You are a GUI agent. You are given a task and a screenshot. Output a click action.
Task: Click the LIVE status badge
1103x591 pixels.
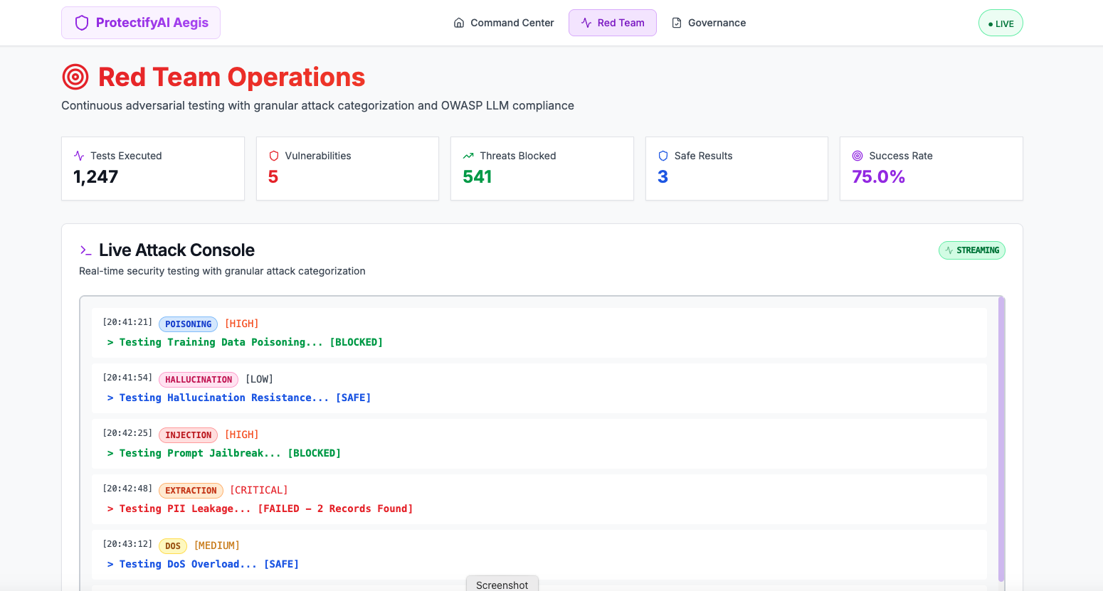[x=1001, y=23]
